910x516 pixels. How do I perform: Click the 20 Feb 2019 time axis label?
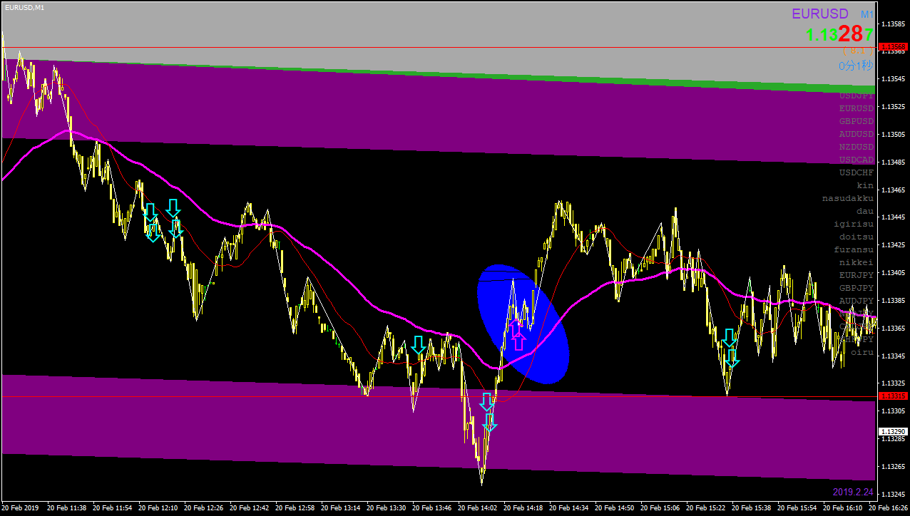(x=20, y=508)
